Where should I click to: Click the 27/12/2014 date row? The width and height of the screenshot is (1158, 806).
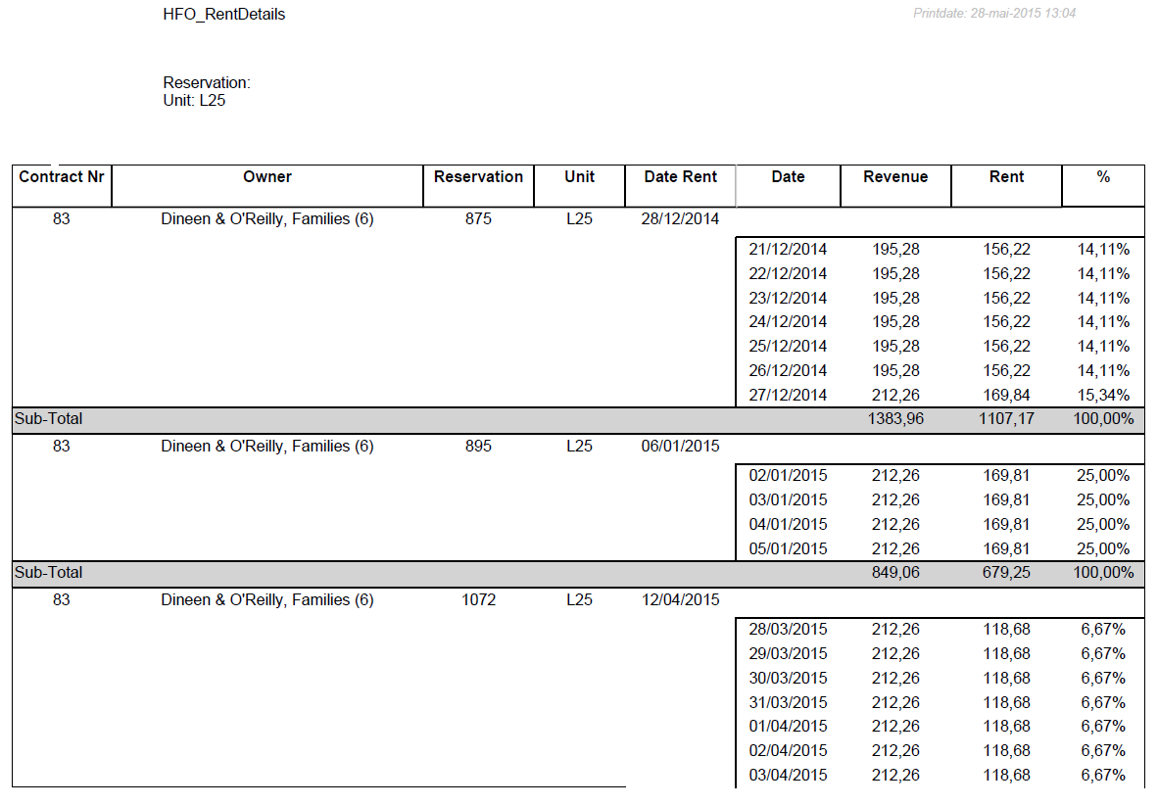(788, 396)
